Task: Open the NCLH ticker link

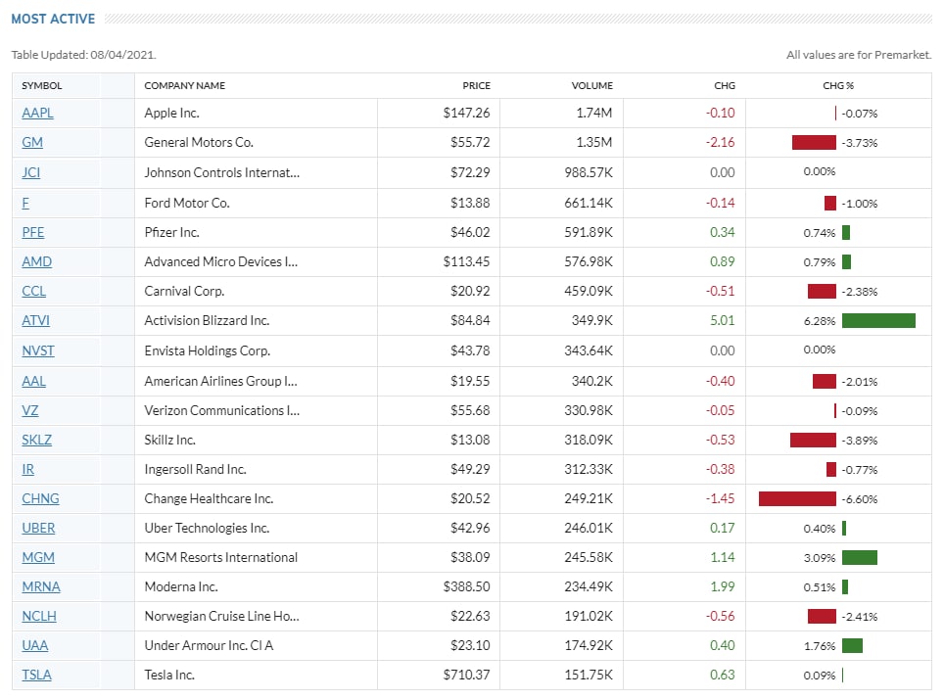Action: click(x=39, y=617)
